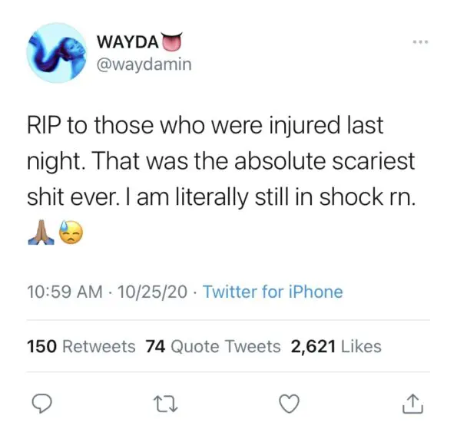Click the praying hands emoji
This screenshot has height=429, width=457.
[41, 233]
